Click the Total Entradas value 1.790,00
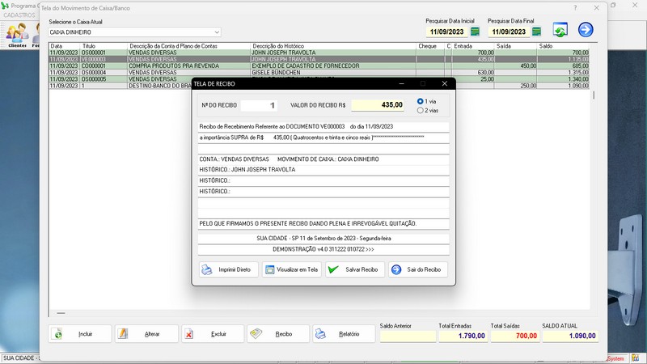Screen dimensions: 647x364 (x=463, y=336)
